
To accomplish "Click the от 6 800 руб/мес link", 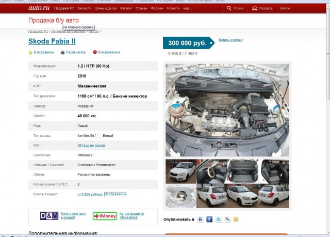I will (x=90, y=194).
